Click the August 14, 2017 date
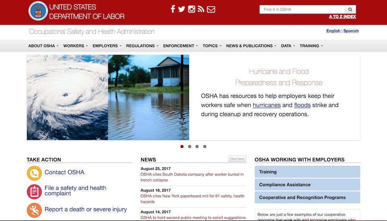The width and height of the screenshot is (387, 221). [x=156, y=212]
